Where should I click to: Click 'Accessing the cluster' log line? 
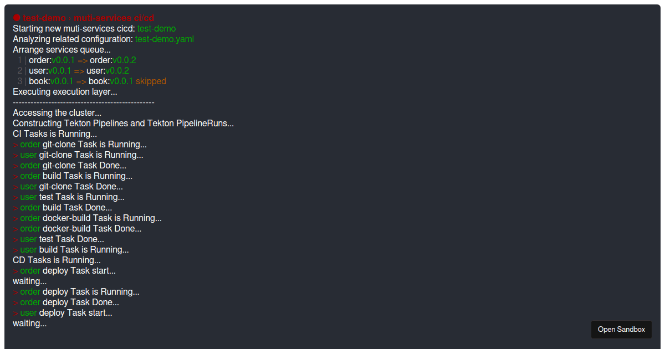point(57,113)
